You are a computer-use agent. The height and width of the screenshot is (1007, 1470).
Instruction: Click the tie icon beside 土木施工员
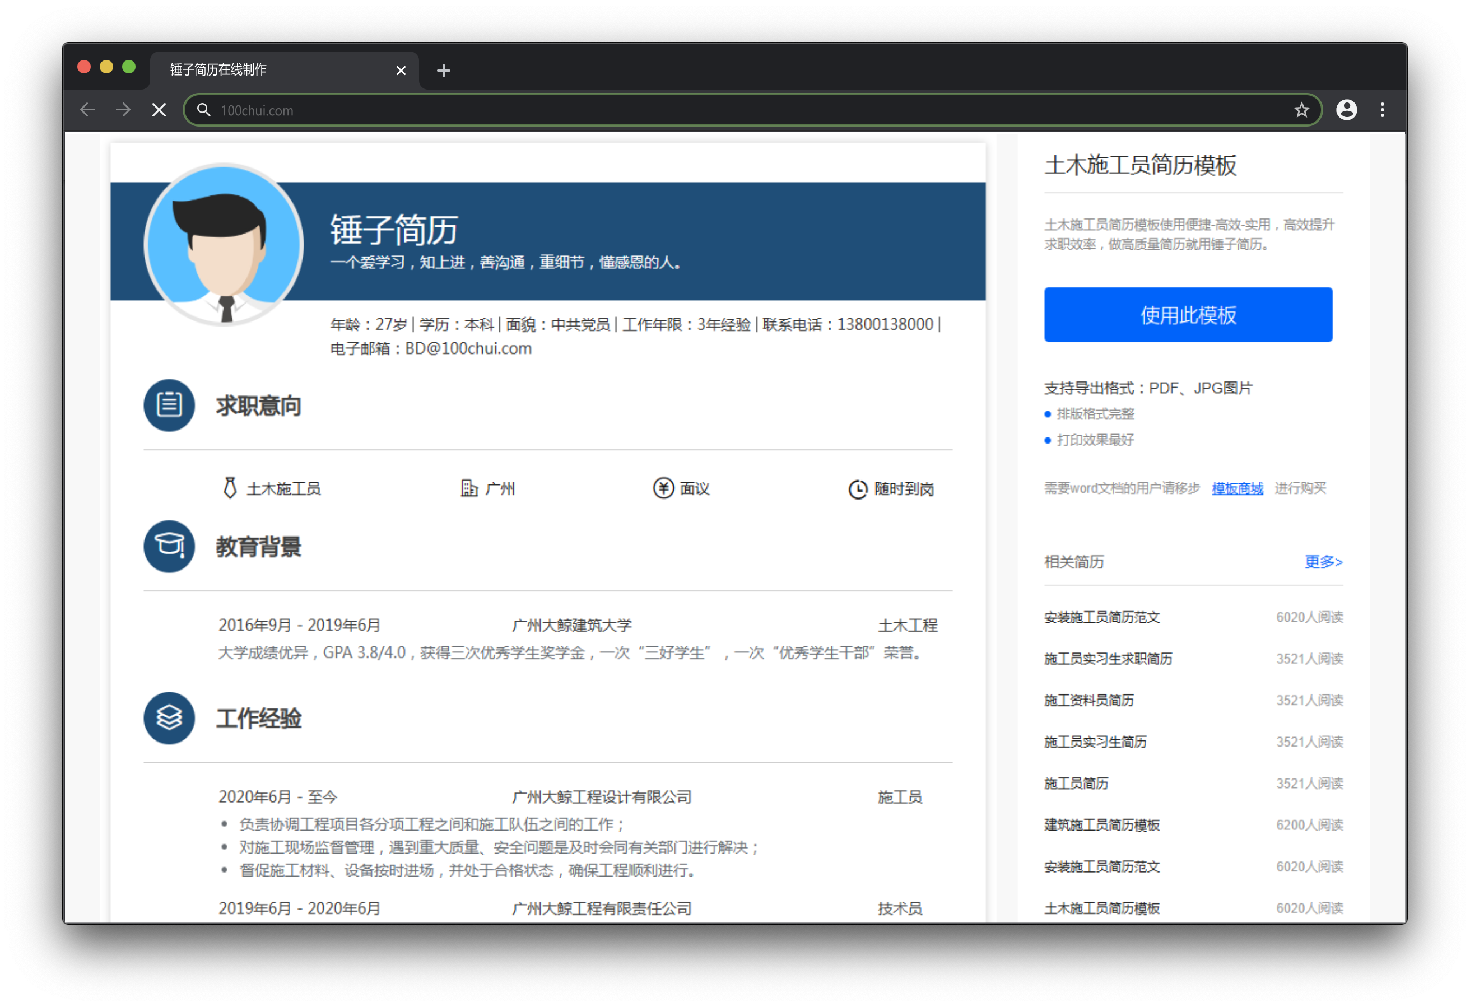230,488
